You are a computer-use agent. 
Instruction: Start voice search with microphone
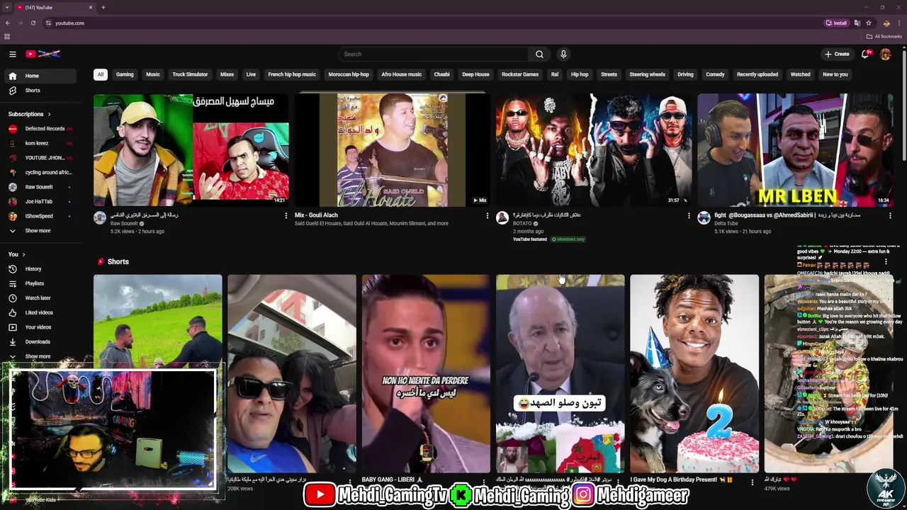563,54
